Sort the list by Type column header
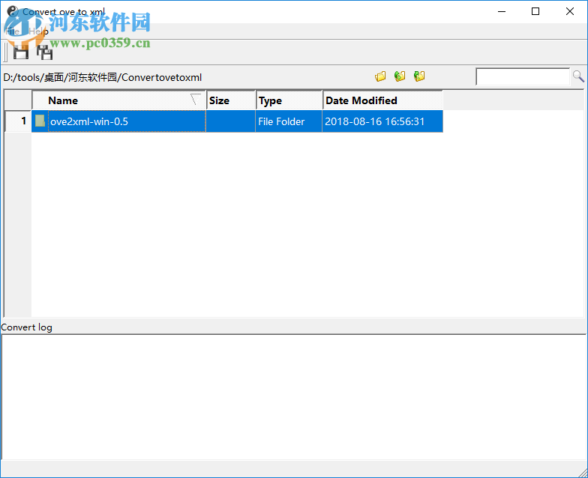The width and height of the screenshot is (588, 478). [x=289, y=100]
